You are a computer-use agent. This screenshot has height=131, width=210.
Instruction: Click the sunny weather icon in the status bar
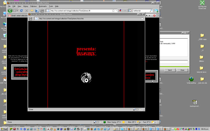123,122
